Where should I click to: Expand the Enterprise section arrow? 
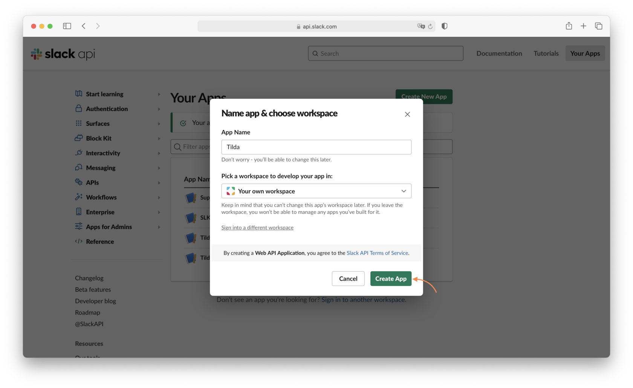(159, 212)
